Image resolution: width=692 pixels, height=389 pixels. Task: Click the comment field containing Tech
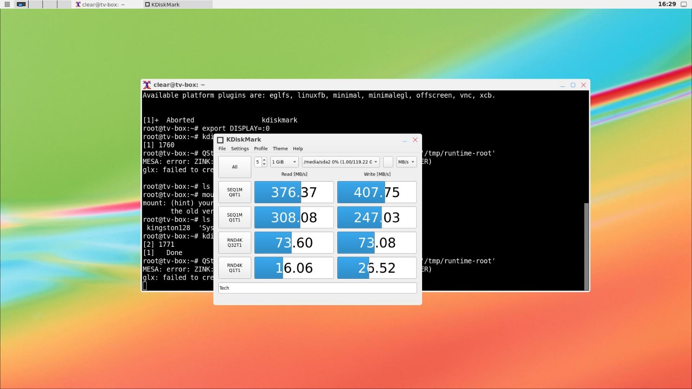317,288
